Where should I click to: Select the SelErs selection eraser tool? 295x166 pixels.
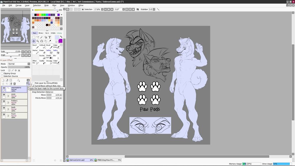point(56,52)
